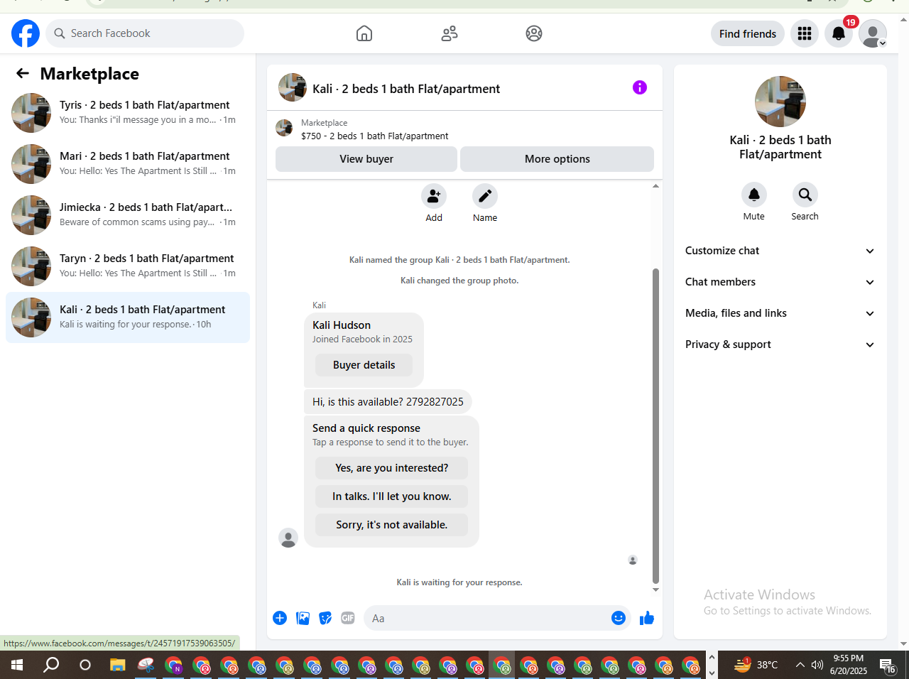The image size is (909, 679).
Task: Click "$750 - 2 beds 1 bath Flat/apartment" text
Action: (375, 136)
